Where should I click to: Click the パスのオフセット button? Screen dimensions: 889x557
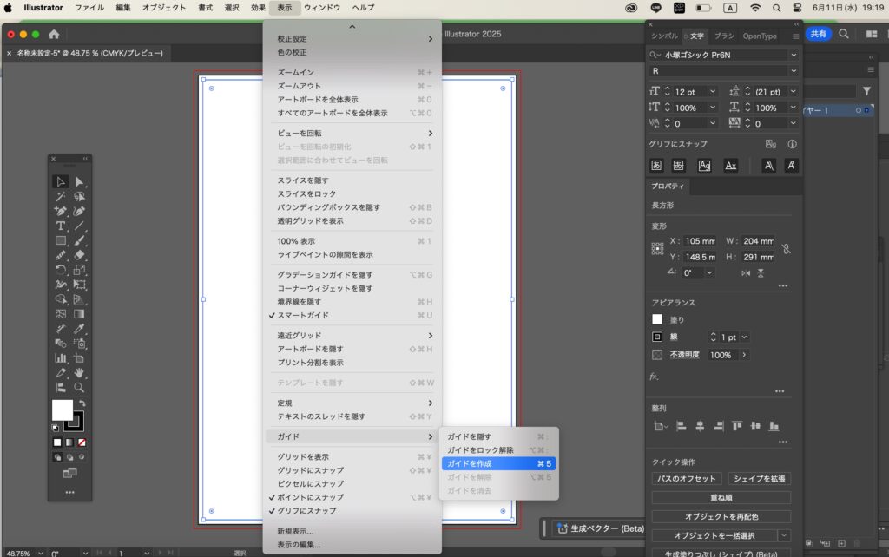tap(687, 479)
